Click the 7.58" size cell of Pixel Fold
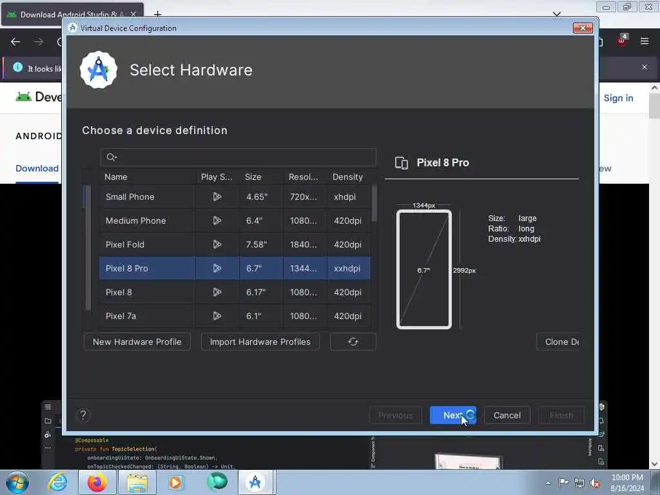Screen dimensions: 660x495 click(262, 244)
